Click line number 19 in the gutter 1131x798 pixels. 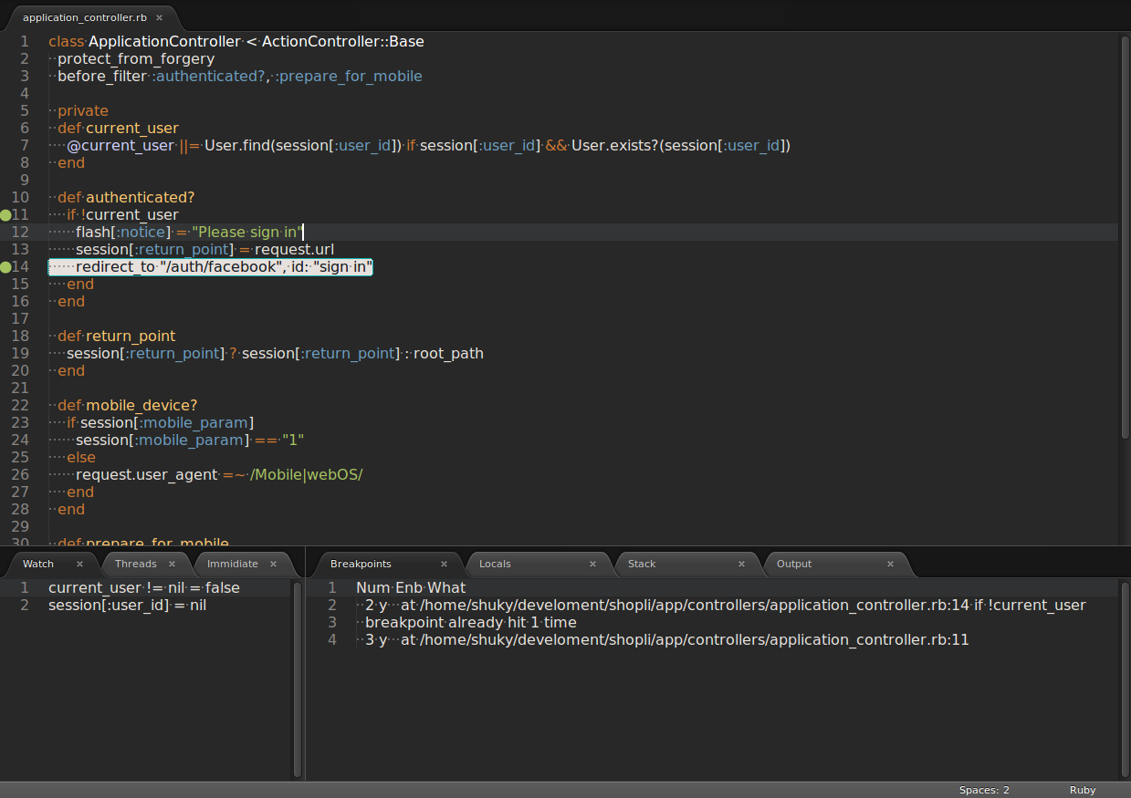20,354
